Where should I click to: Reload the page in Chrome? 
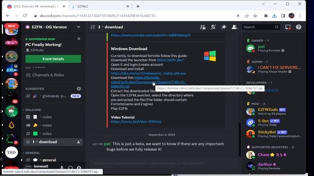25,16
